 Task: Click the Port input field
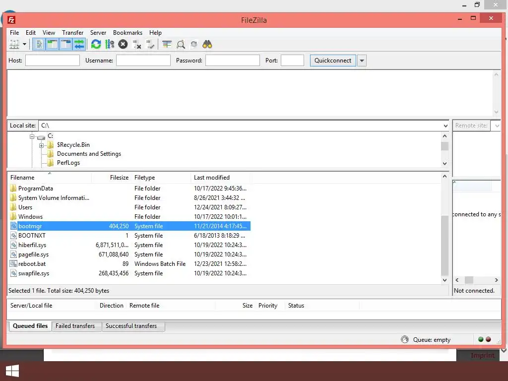pos(292,60)
